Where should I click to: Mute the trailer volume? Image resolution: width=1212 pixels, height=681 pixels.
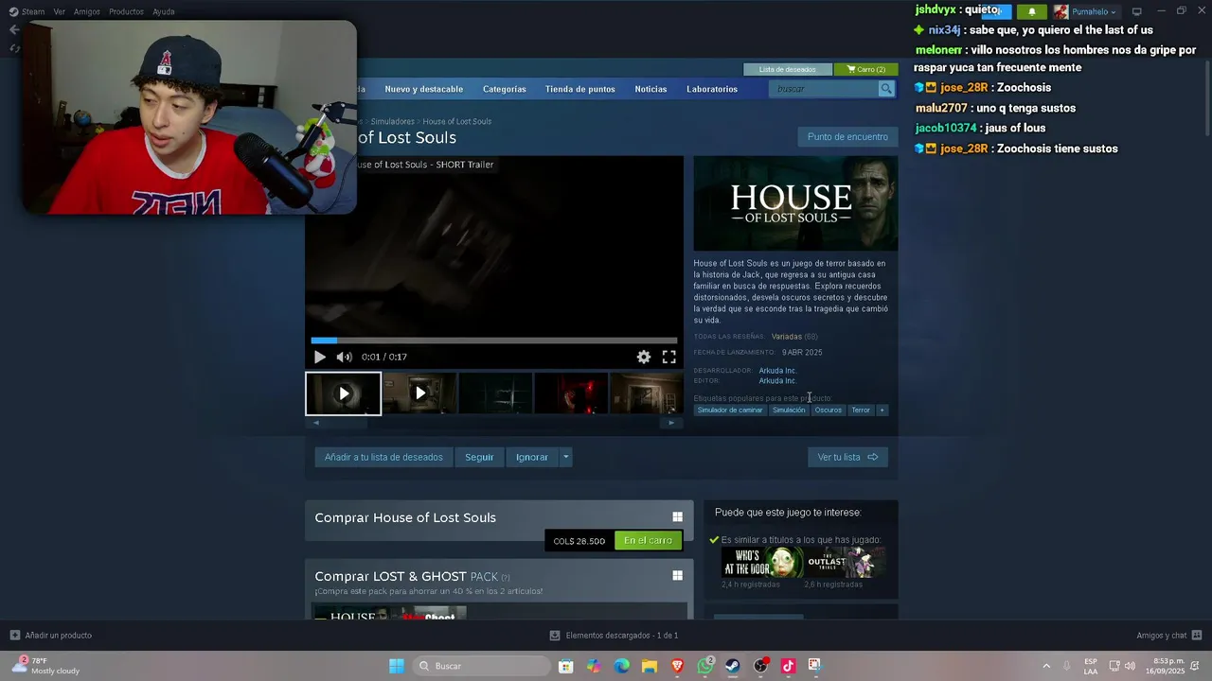tap(344, 357)
